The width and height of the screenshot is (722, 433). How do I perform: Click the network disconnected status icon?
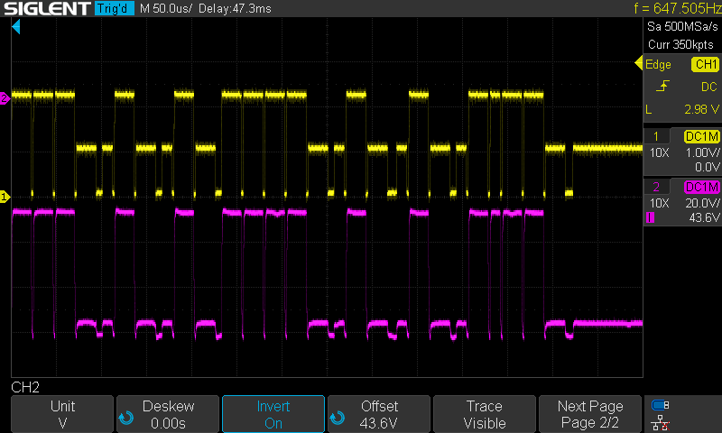661,422
